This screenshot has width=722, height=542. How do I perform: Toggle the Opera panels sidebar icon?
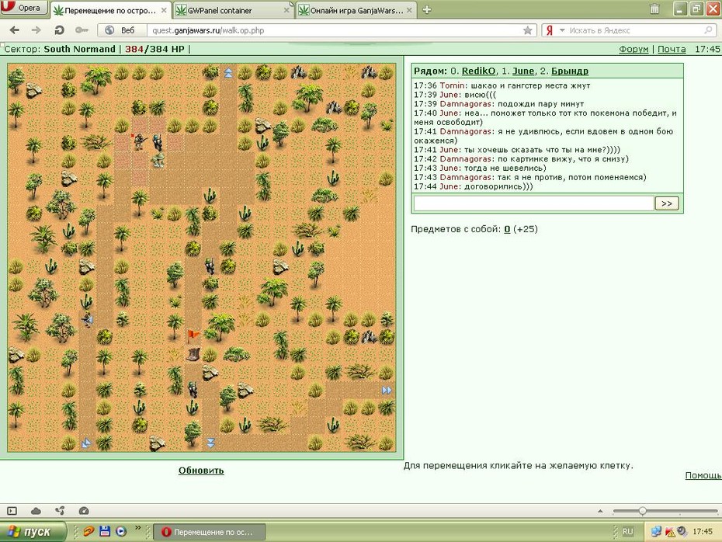[12, 511]
